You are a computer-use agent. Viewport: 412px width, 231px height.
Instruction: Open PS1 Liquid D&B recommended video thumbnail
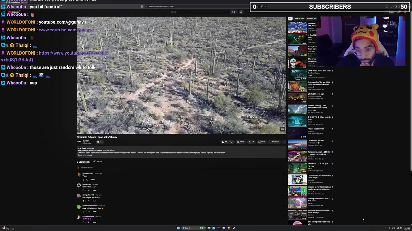pyautogui.click(x=297, y=28)
